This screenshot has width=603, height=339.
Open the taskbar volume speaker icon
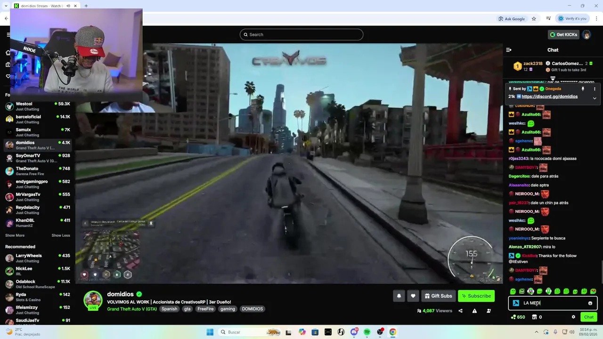click(x=571, y=332)
